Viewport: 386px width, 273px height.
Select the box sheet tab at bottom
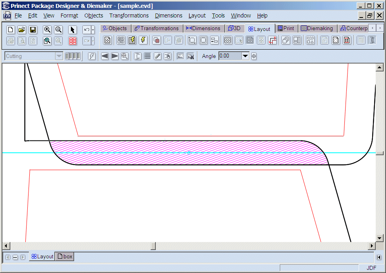point(65,256)
